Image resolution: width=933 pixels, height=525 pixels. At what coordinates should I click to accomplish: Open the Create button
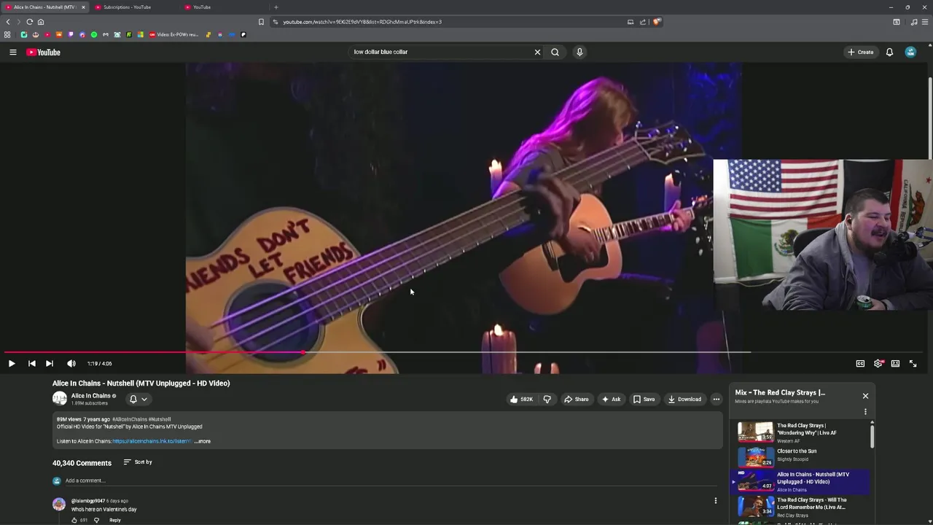(860, 52)
